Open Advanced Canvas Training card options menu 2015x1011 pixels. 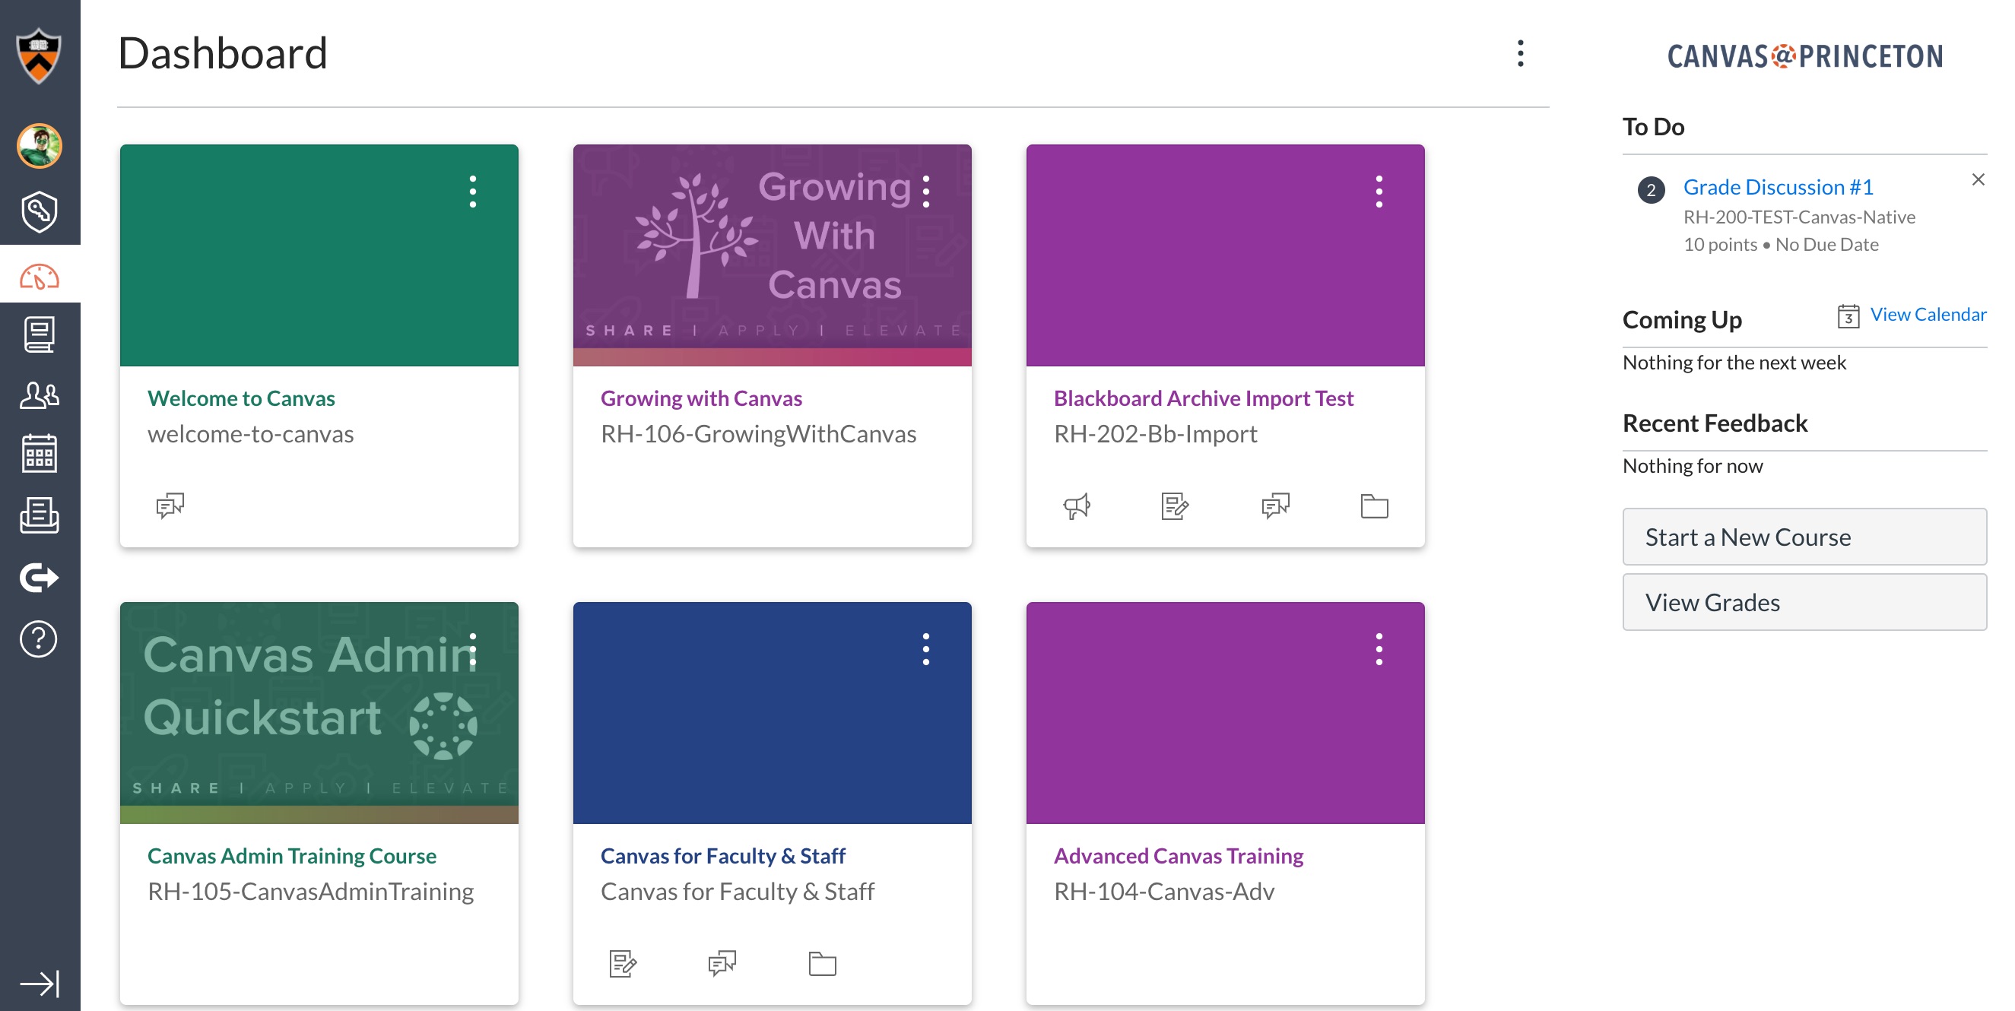(x=1379, y=649)
